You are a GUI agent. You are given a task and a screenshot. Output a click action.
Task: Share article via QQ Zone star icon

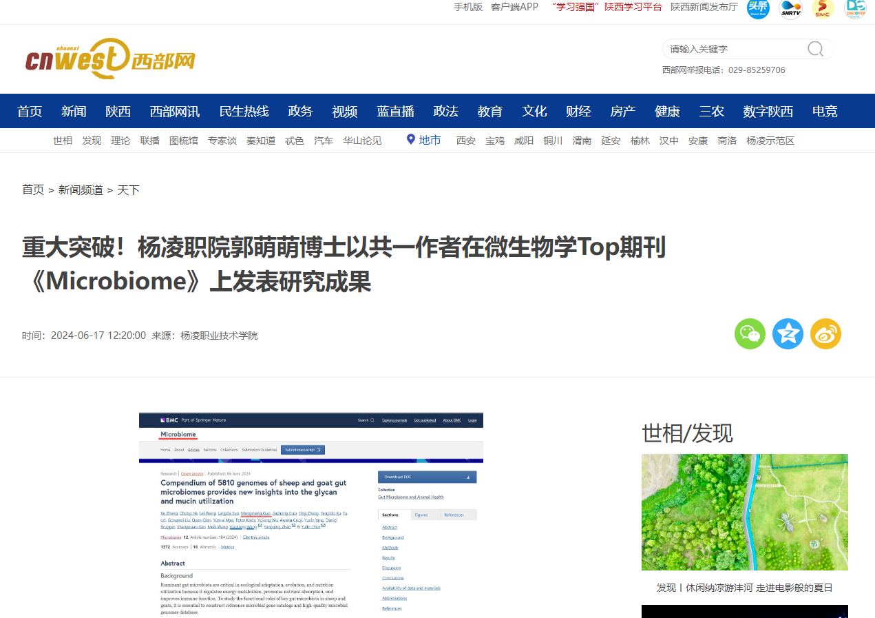(x=788, y=334)
